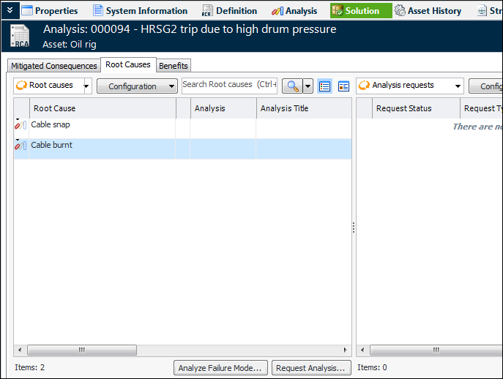Click the analysis requests scrollbar thumb
The width and height of the screenshot is (503, 379).
click(x=436, y=350)
